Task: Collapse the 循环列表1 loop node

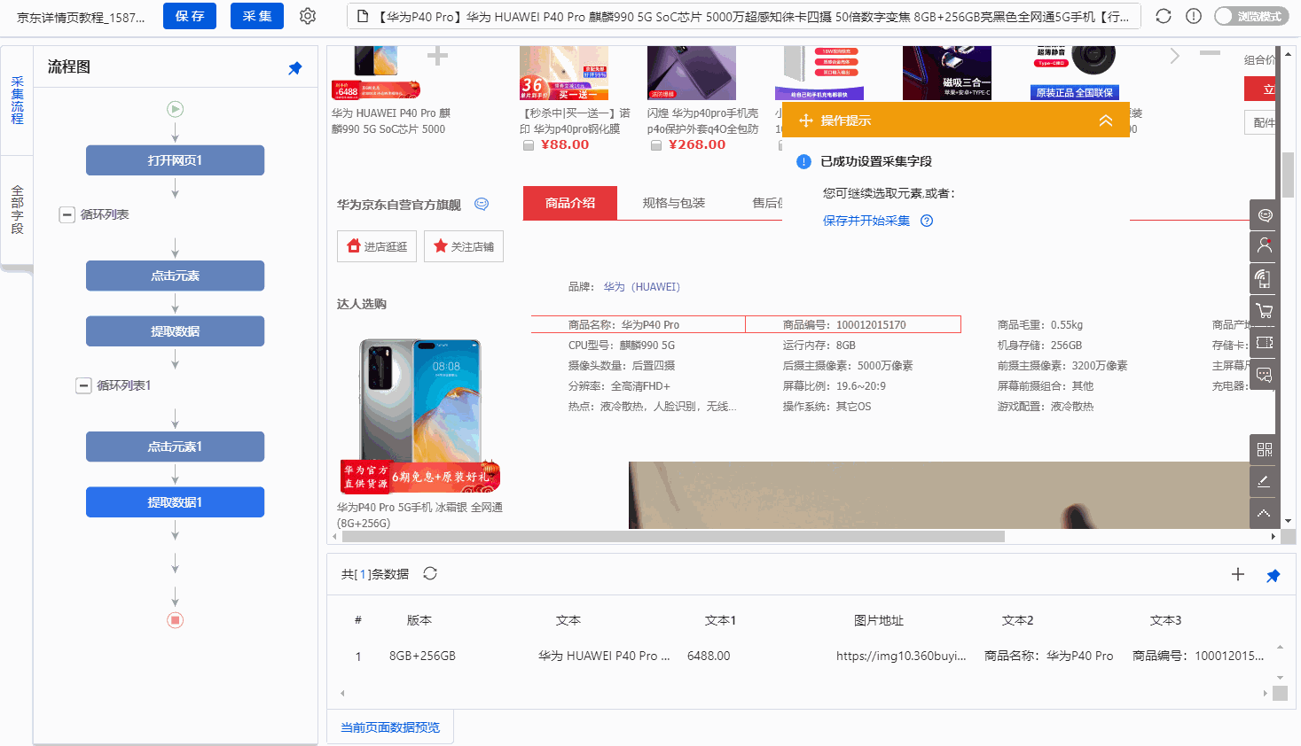Action: point(83,385)
